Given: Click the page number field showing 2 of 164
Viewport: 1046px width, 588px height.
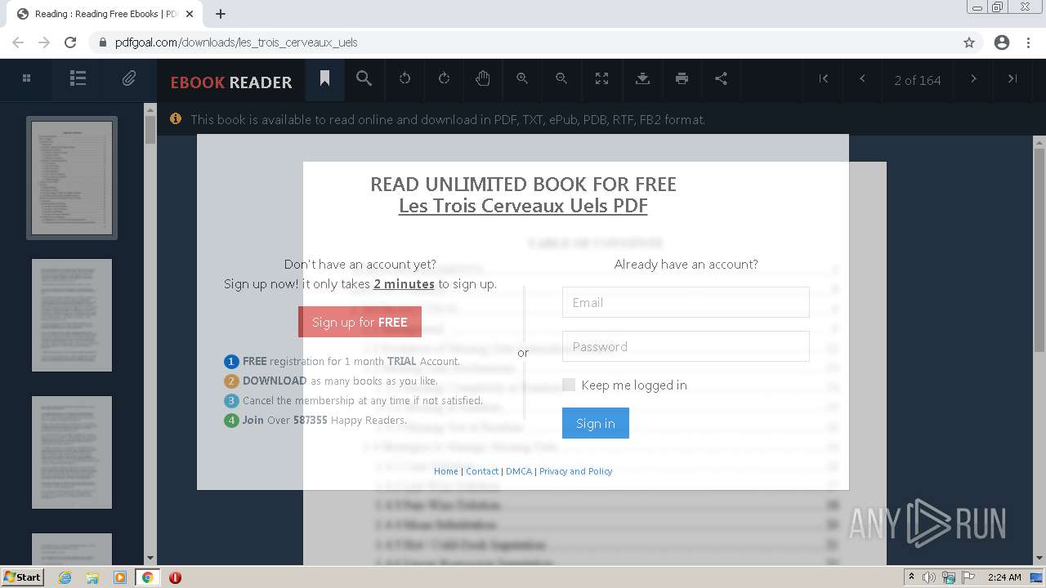Looking at the screenshot, I should tap(917, 80).
